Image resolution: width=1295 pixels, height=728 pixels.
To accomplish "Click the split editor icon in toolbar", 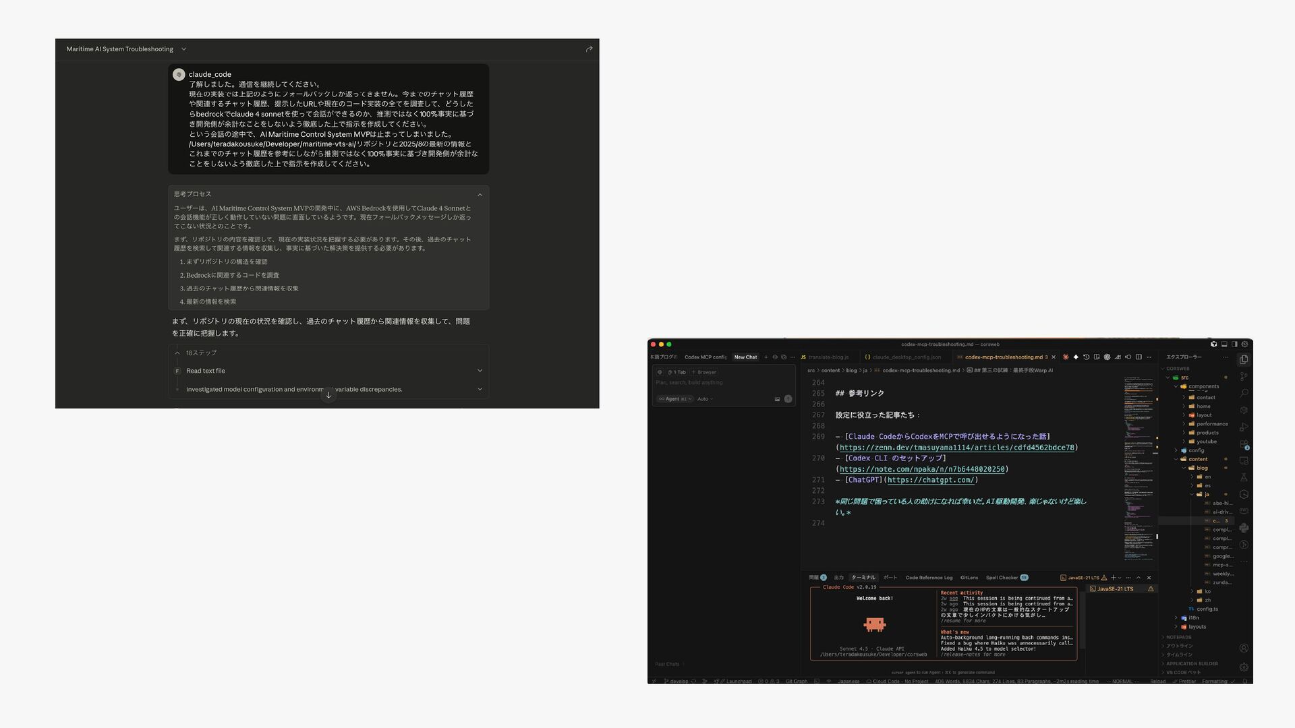I will click(1139, 357).
